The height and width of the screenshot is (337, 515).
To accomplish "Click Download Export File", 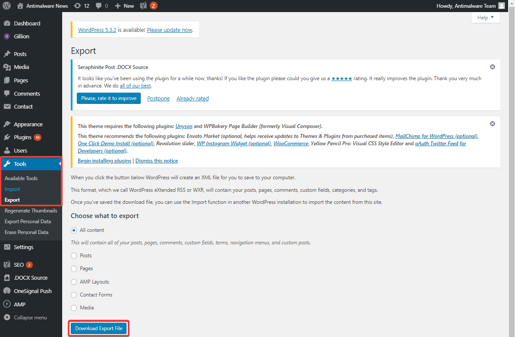I will pyautogui.click(x=98, y=328).
